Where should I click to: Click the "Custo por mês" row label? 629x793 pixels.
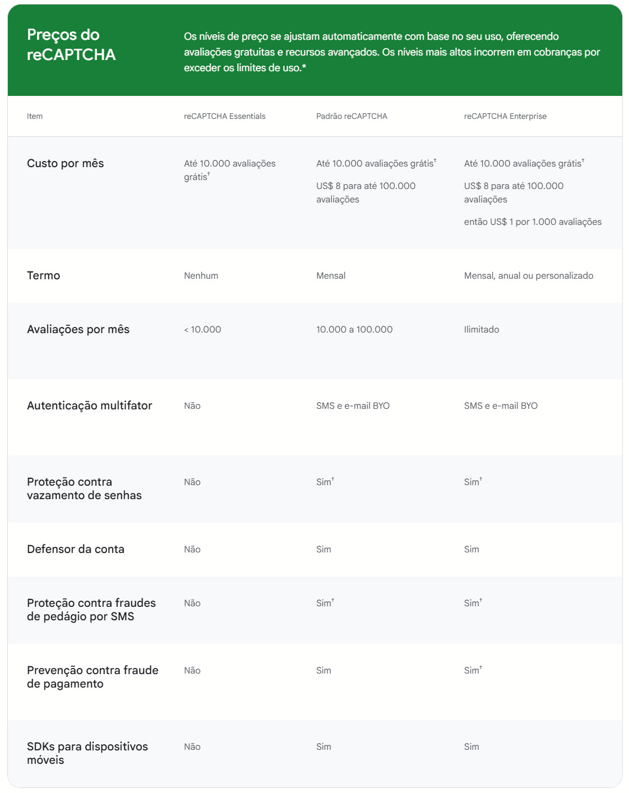(66, 163)
